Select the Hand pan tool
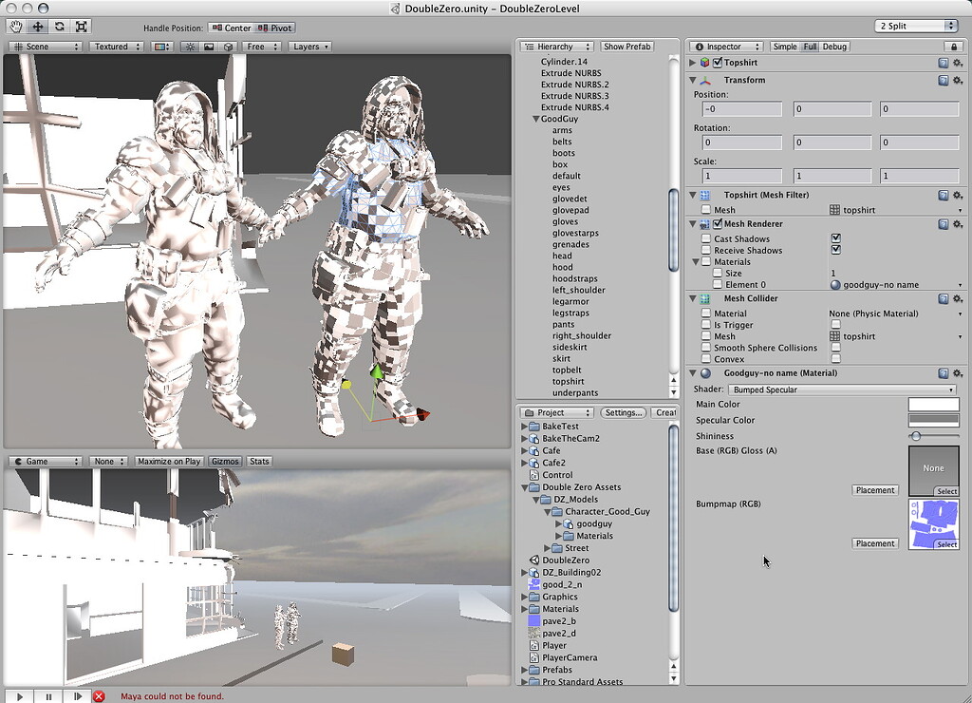Screen dimensions: 972x703 pyautogui.click(x=15, y=28)
